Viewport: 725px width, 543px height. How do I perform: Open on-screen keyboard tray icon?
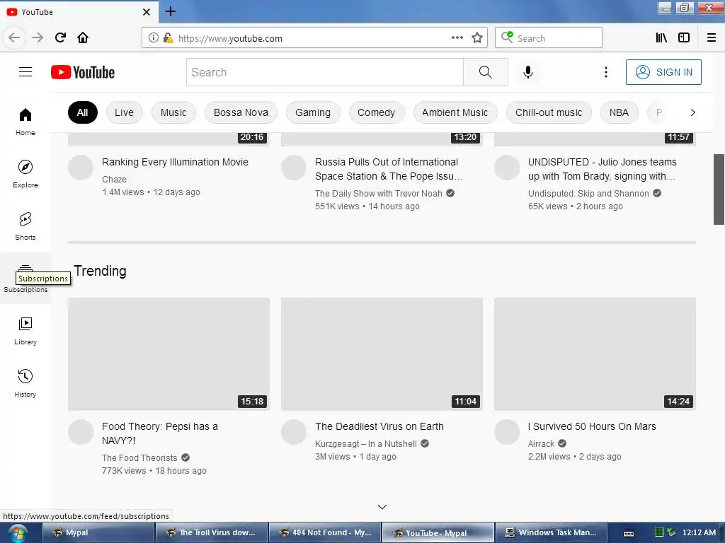tap(629, 533)
